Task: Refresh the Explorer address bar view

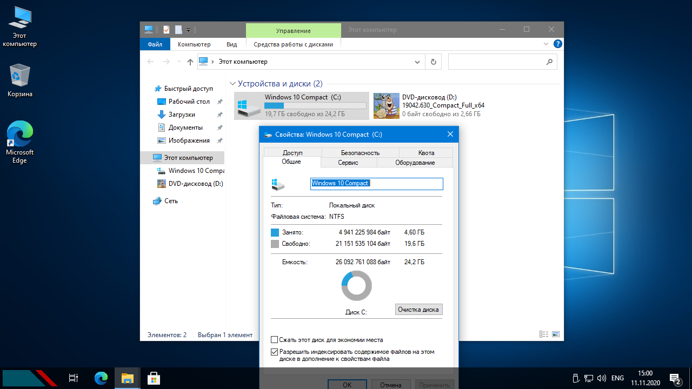Action: pyautogui.click(x=433, y=62)
